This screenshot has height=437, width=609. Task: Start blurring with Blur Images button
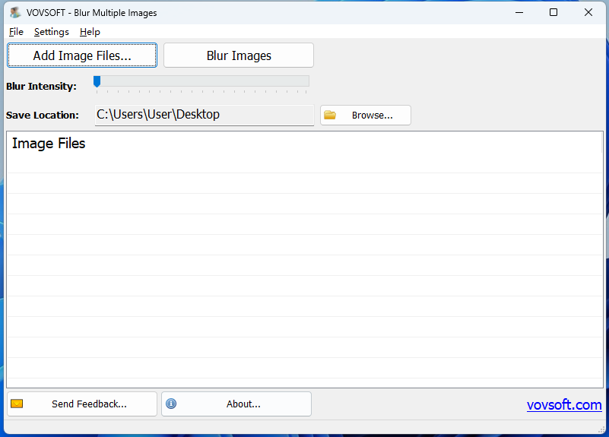pyautogui.click(x=239, y=55)
